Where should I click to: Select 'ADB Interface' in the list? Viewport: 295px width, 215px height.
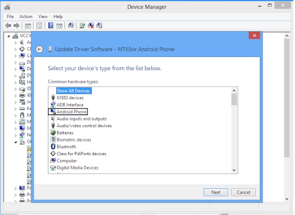point(70,105)
